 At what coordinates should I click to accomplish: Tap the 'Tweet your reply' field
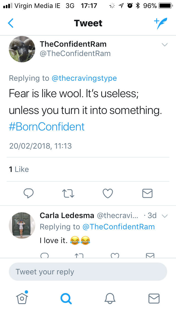(88, 272)
